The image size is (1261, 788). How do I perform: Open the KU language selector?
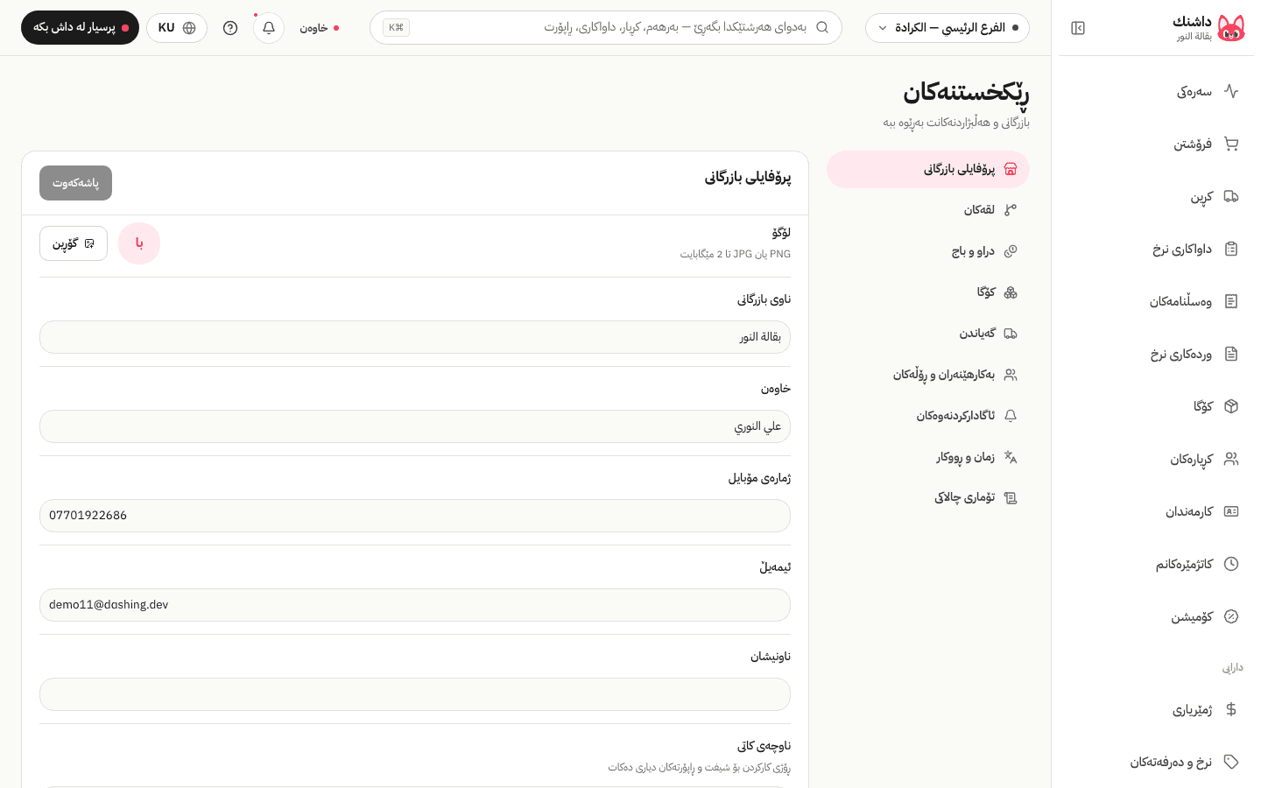tap(177, 28)
